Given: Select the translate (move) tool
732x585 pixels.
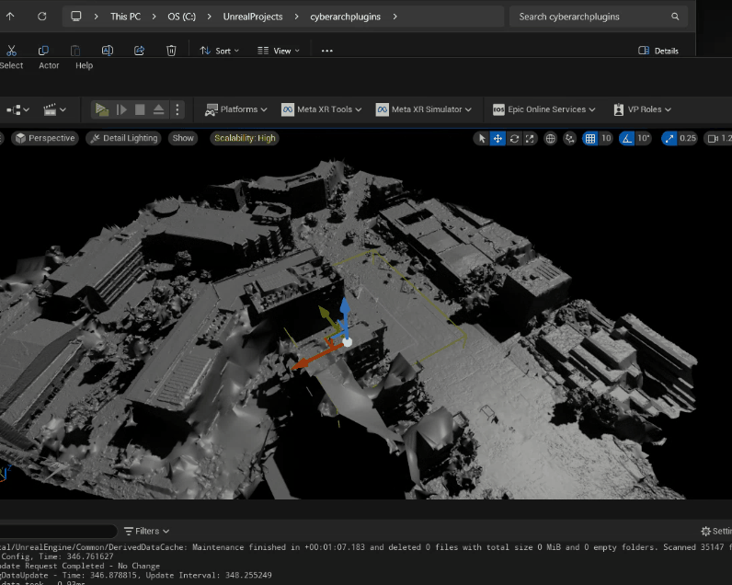Looking at the screenshot, I should pyautogui.click(x=498, y=138).
